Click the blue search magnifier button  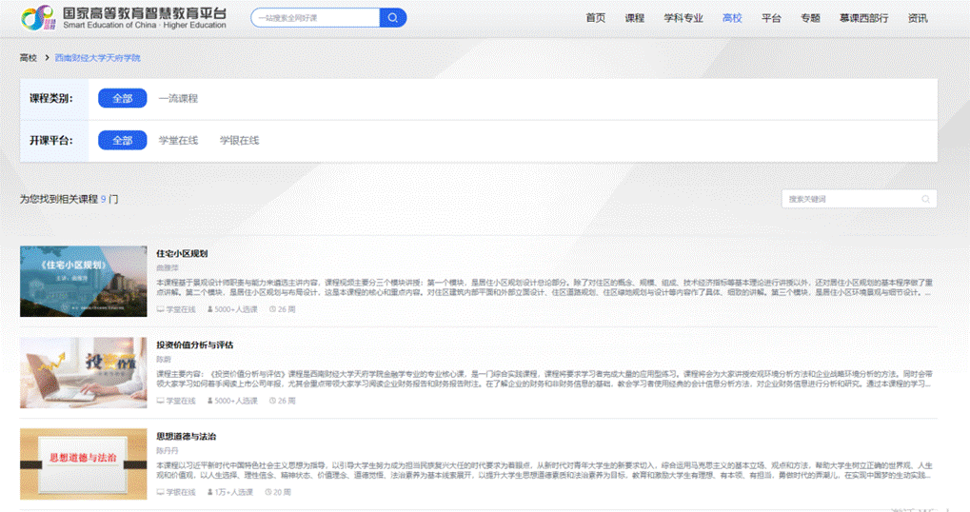pos(392,18)
